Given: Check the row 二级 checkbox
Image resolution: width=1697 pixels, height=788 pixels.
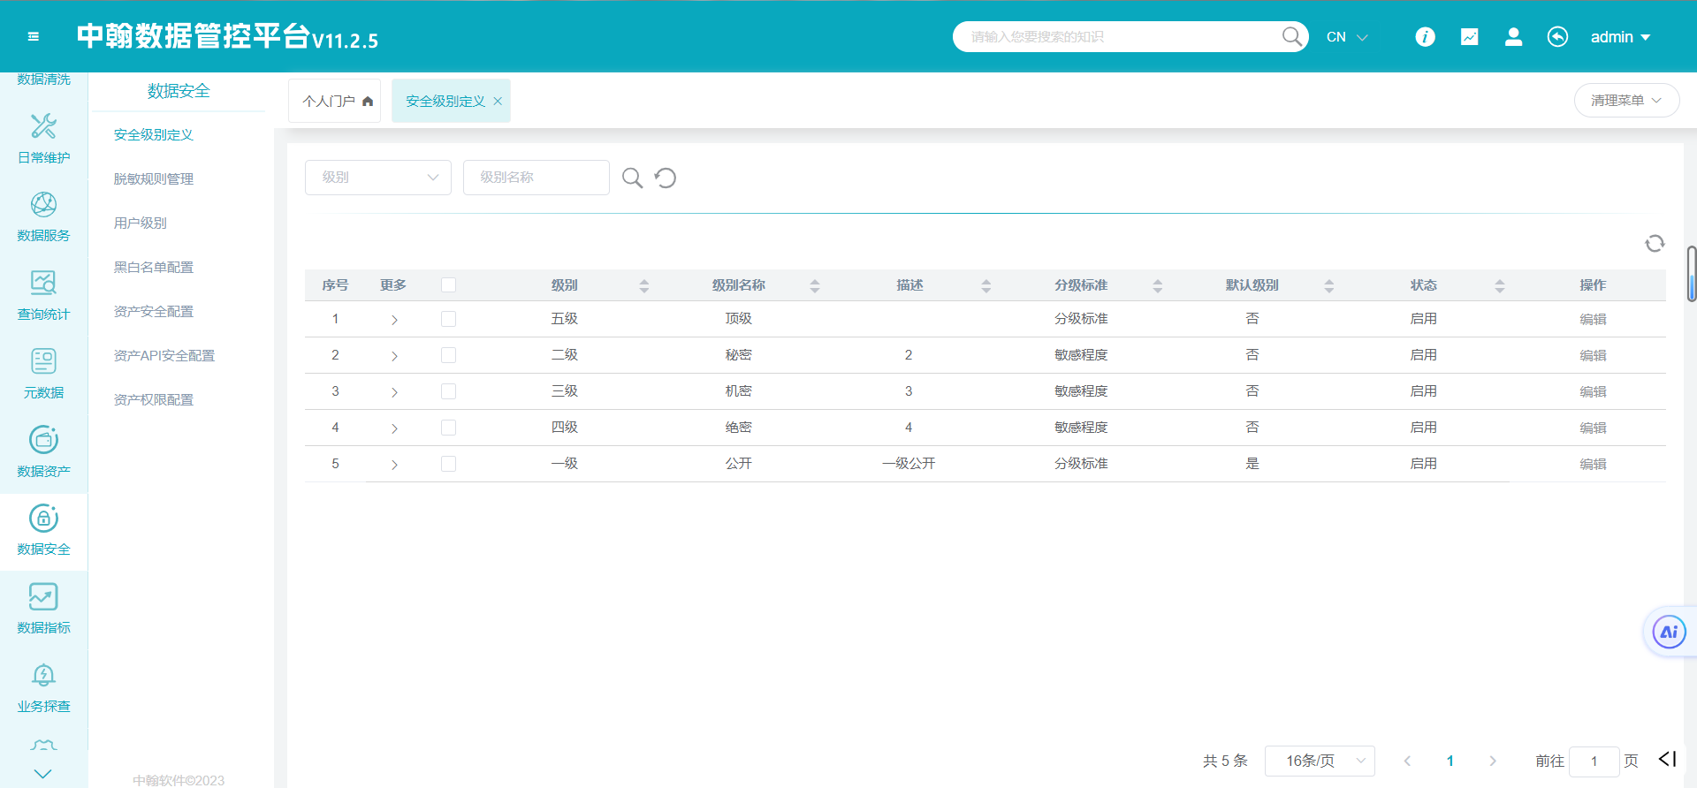Looking at the screenshot, I should pyautogui.click(x=448, y=355).
